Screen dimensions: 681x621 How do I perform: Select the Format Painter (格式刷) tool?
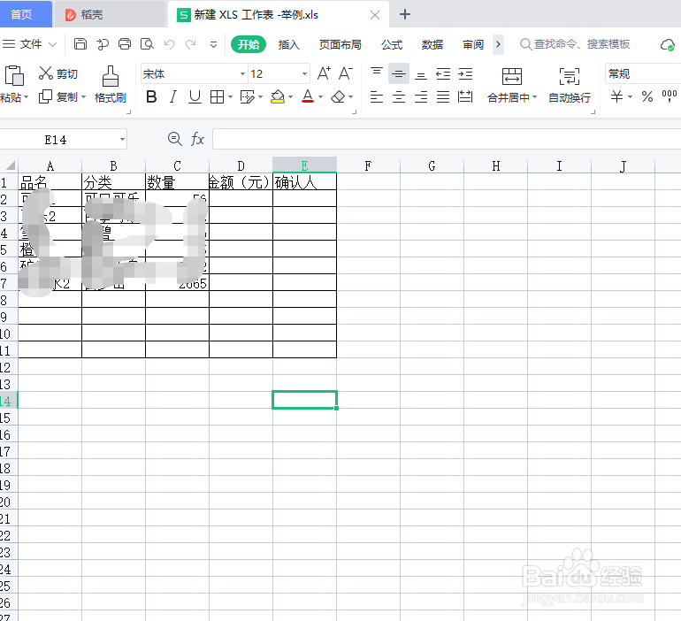pos(111,84)
